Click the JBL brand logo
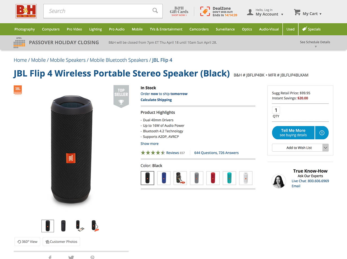Screen dimensions: 347x259 pos(18,90)
